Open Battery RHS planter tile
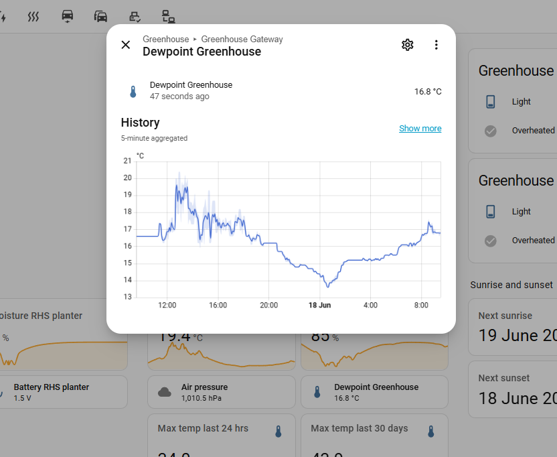 tap(63, 392)
